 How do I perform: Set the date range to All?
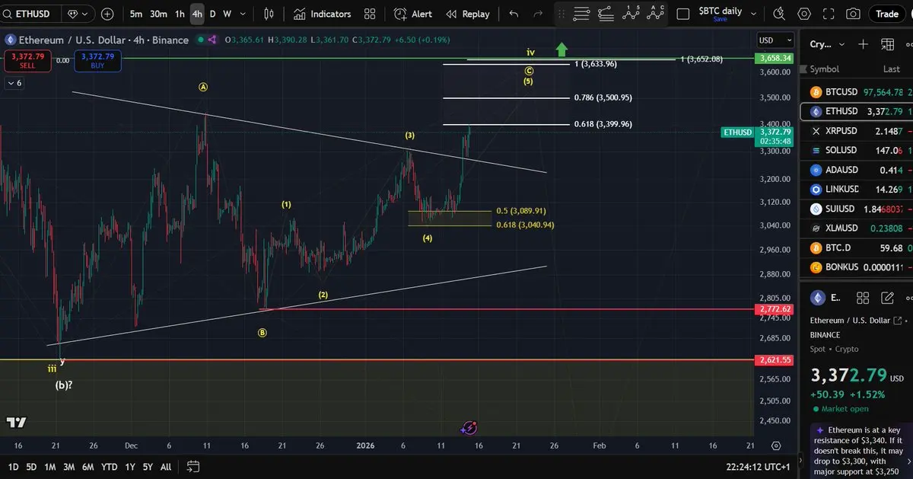(165, 466)
